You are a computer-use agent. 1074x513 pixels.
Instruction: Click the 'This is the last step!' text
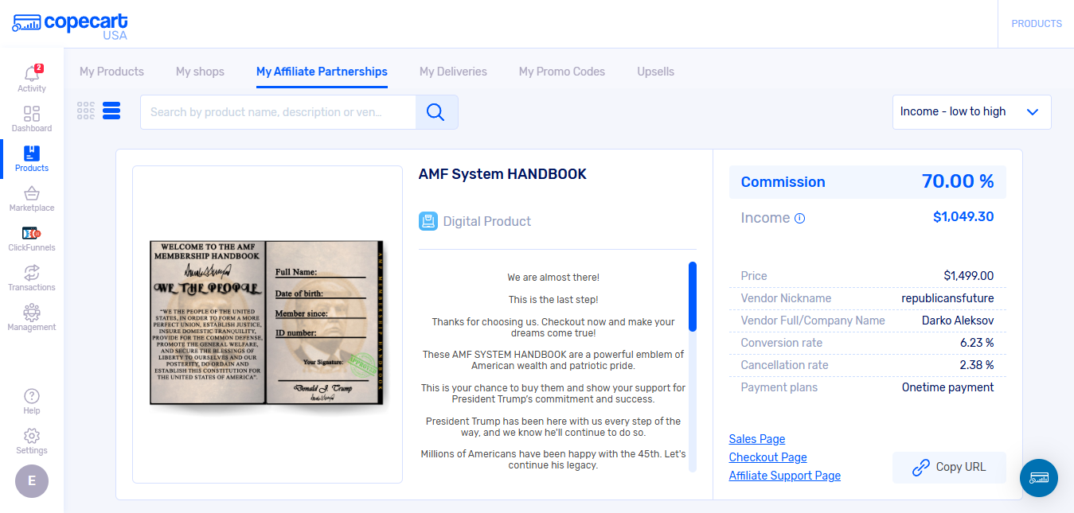(x=553, y=300)
